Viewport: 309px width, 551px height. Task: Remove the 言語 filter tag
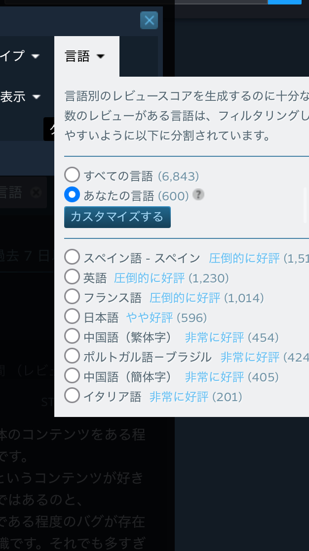point(35,192)
